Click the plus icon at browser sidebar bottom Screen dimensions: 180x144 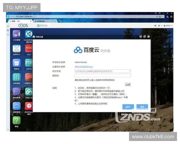tap(8, 129)
